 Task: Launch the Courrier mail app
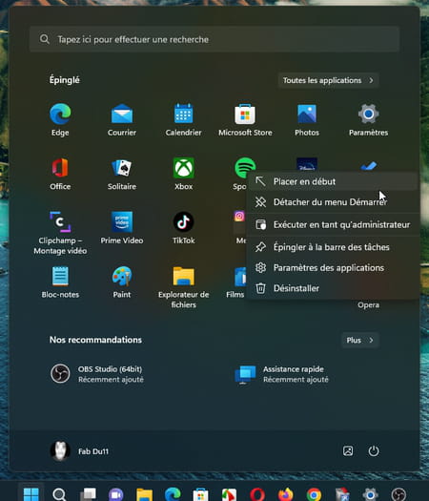122,119
